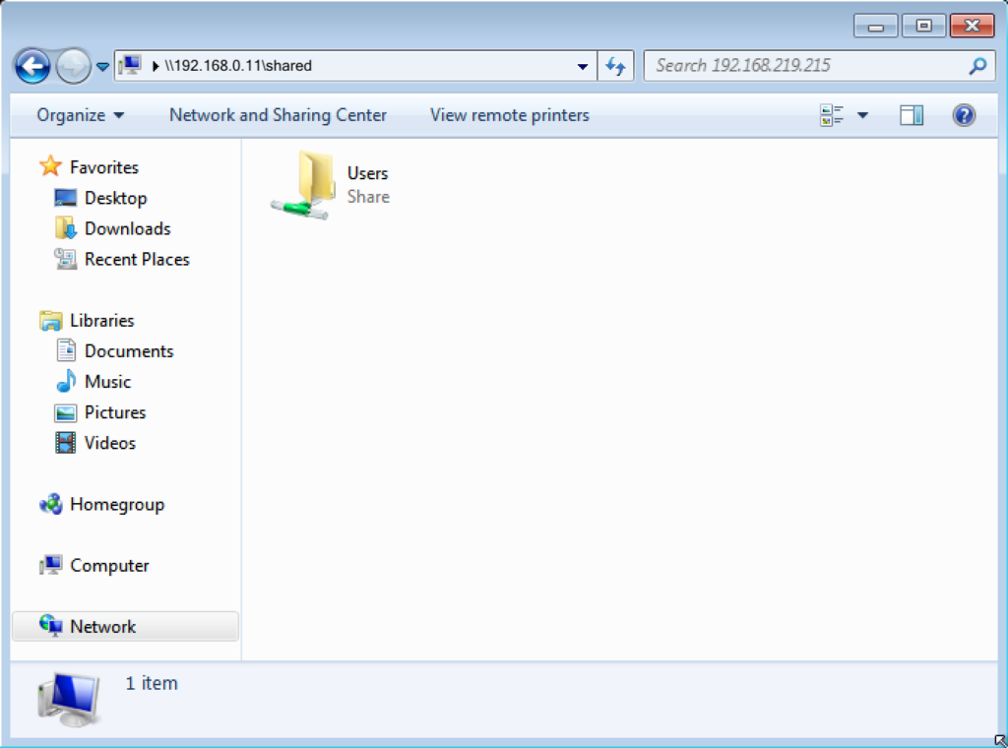Click the Downloads folder icon
This screenshot has height=748, width=1008.
point(66,228)
